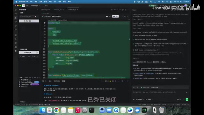Expand 'Code review, commit, close issue #2' step
Viewport: 204px width, 115px height.
(147, 50)
